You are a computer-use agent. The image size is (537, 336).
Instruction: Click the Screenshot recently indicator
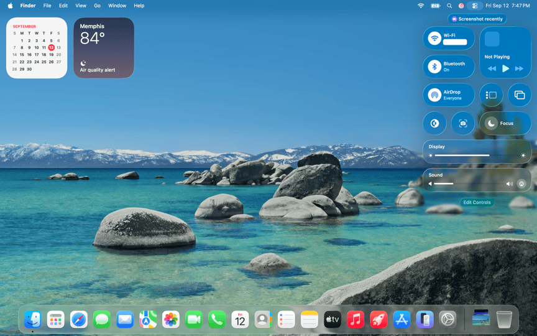coord(477,19)
